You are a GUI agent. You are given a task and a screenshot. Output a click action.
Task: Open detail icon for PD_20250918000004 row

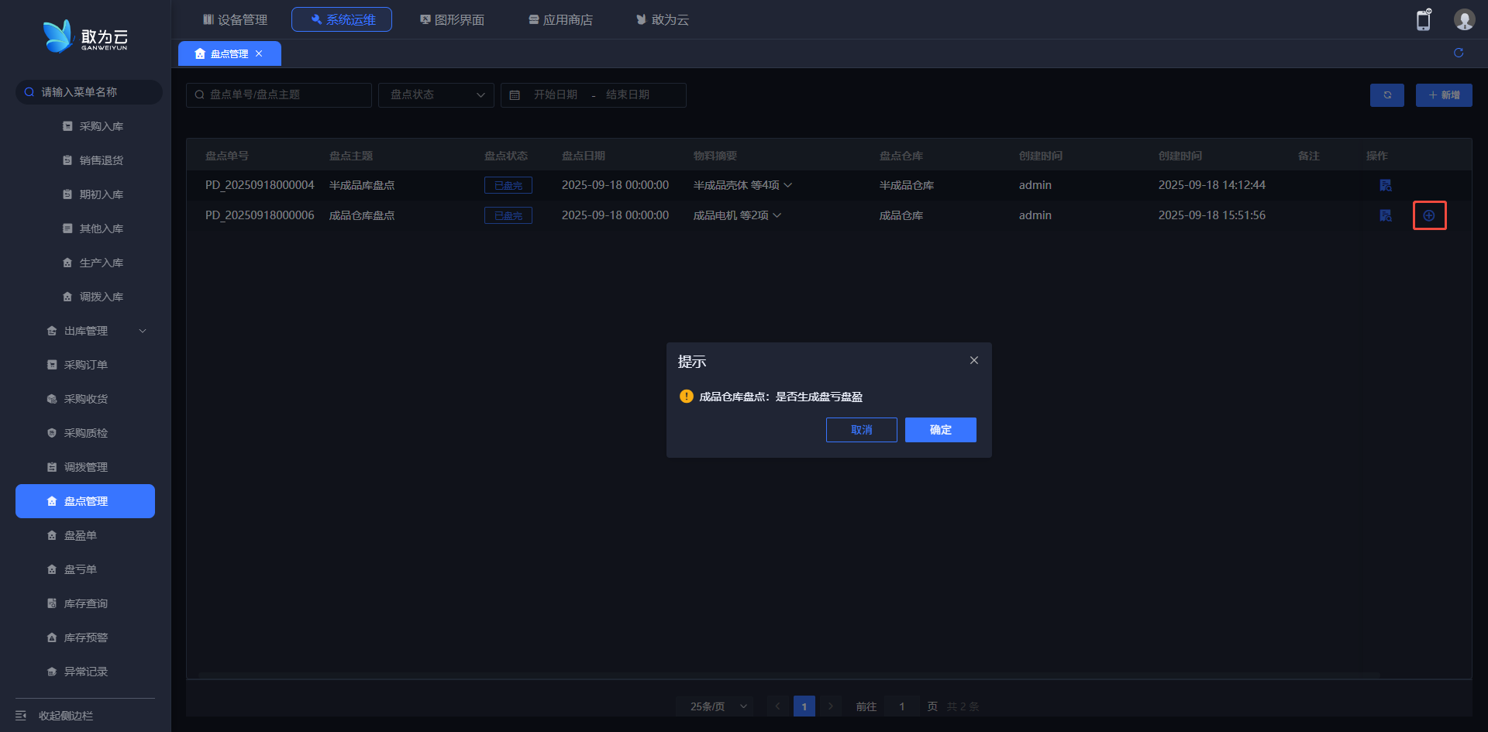tap(1386, 185)
